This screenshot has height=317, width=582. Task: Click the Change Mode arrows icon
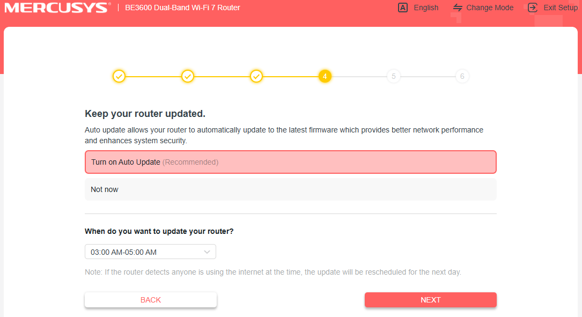(457, 8)
